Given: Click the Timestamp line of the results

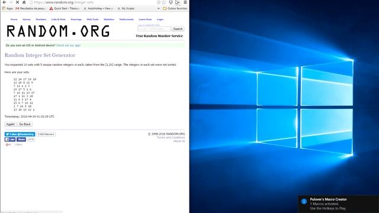Looking at the screenshot, I should (30, 117).
